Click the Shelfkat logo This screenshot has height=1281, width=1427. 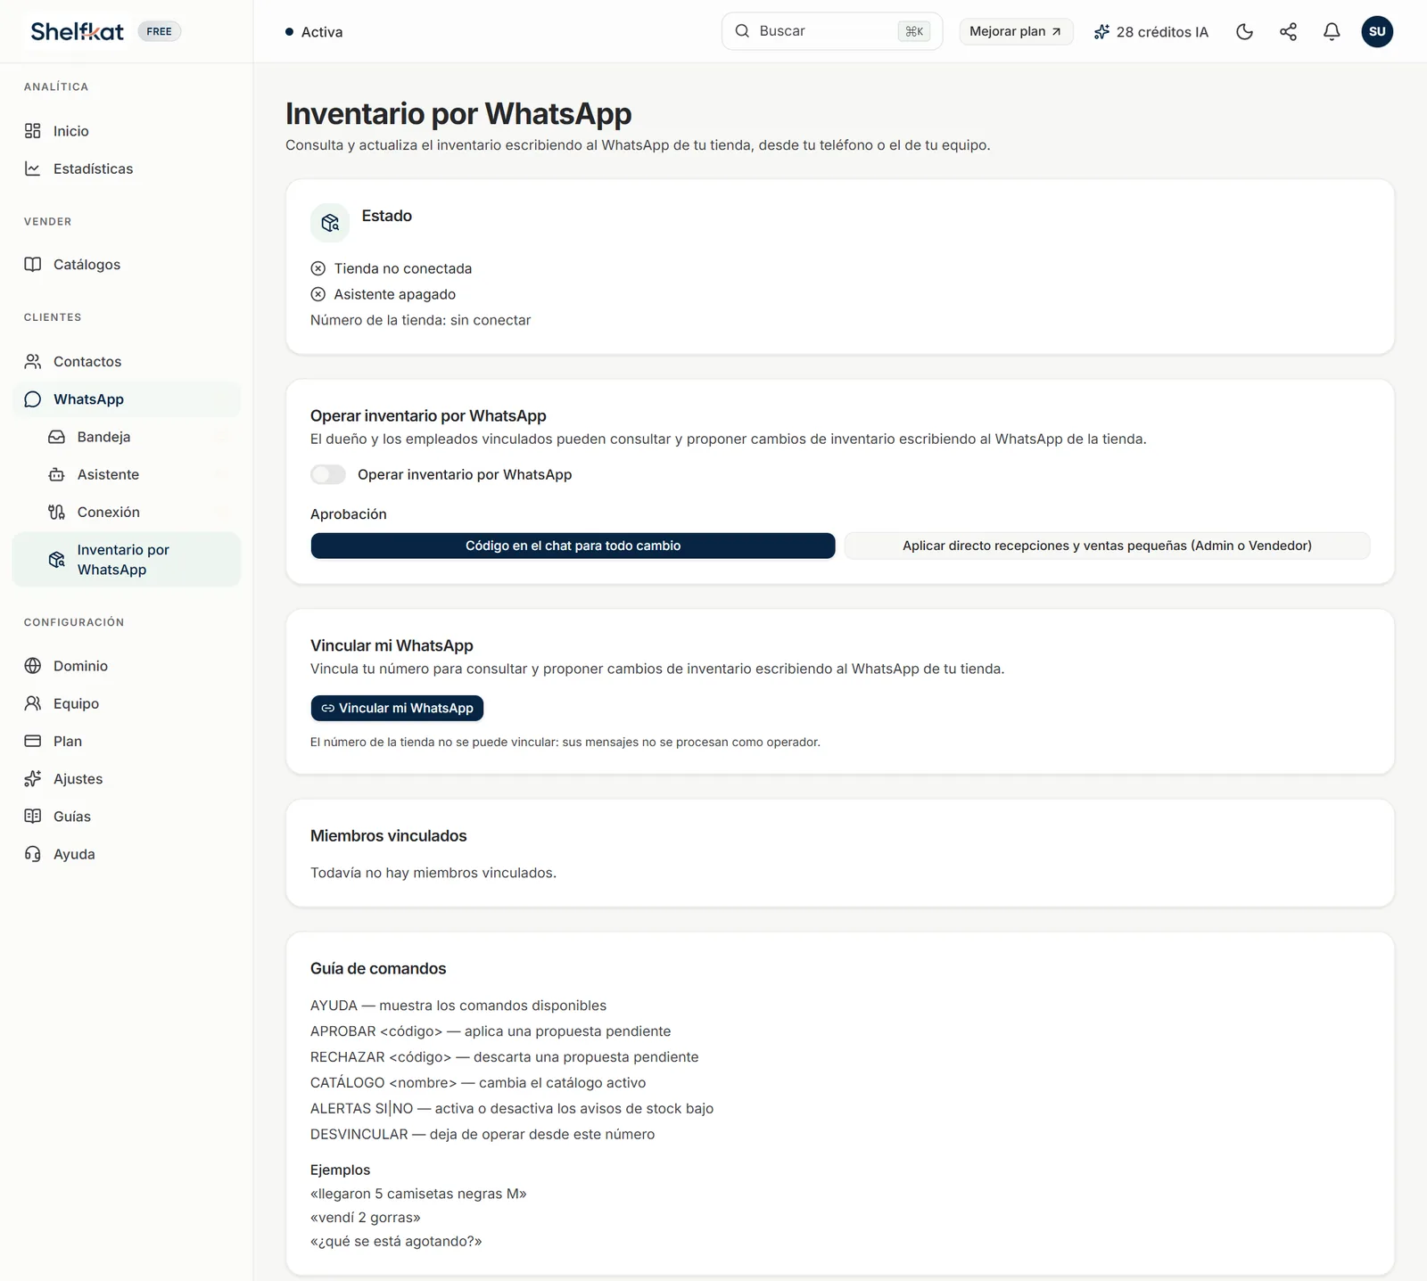coord(78,31)
